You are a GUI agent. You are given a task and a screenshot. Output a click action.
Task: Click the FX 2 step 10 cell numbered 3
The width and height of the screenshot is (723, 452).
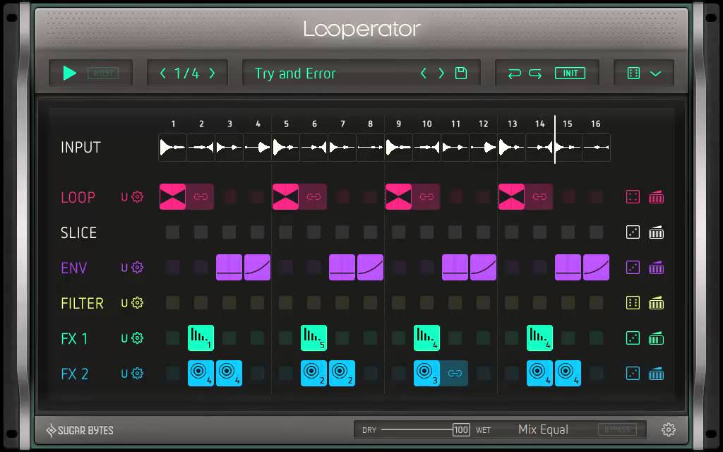[x=427, y=374]
